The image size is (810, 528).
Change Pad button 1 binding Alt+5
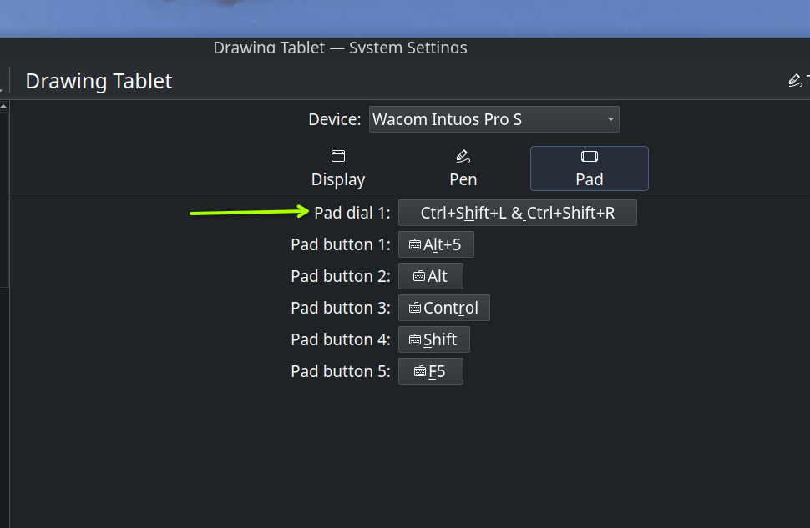point(436,244)
